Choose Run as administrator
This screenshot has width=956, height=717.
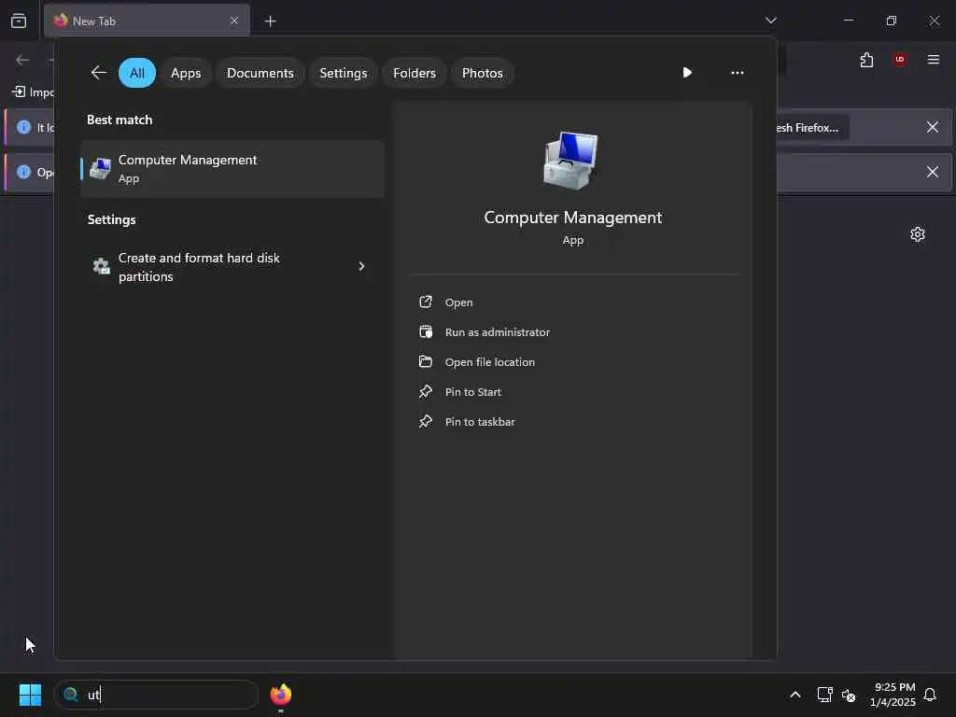[x=498, y=332]
